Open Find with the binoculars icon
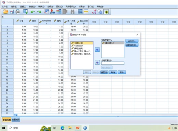The image size is (178, 131). (x=73, y=12)
